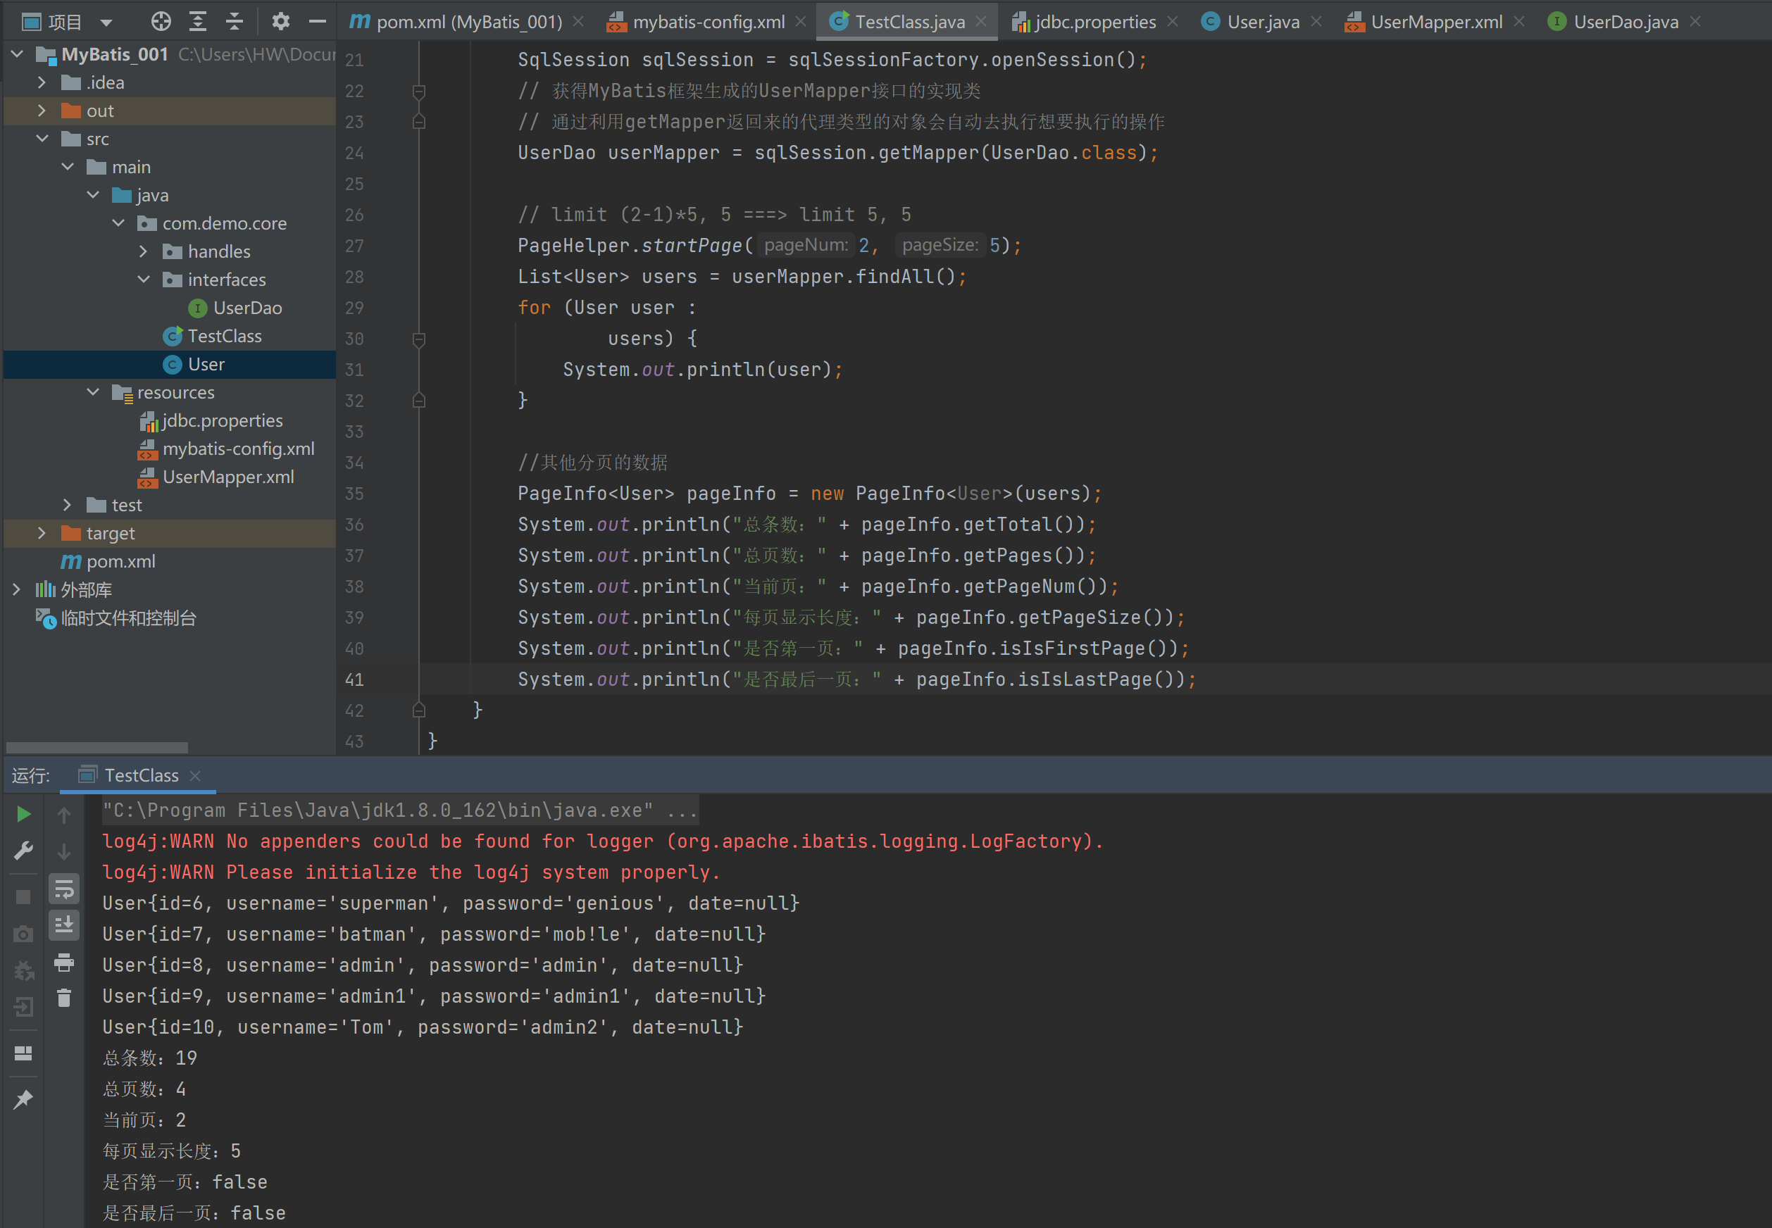Toggle scroll to end of console

click(64, 925)
